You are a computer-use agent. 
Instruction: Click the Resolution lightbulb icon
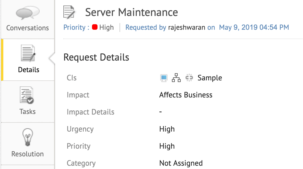tap(28, 137)
